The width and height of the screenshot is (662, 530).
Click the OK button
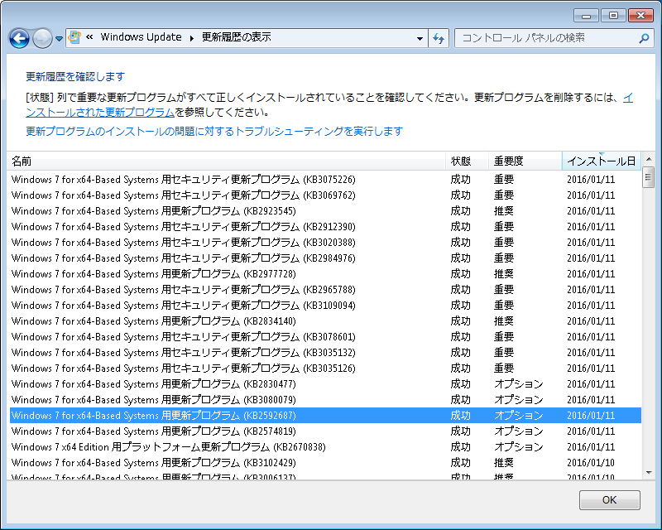point(610,500)
